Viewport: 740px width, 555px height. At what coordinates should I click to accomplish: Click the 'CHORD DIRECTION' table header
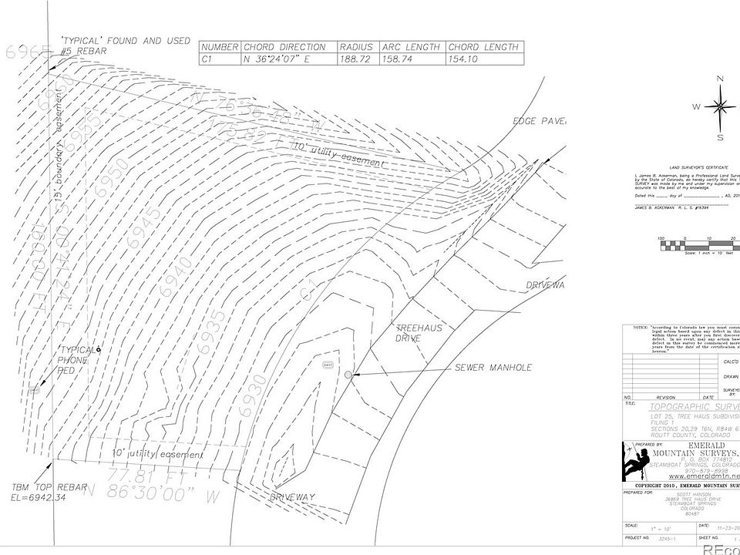point(284,47)
